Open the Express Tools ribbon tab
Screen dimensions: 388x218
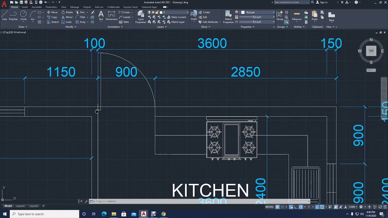click(x=130, y=7)
